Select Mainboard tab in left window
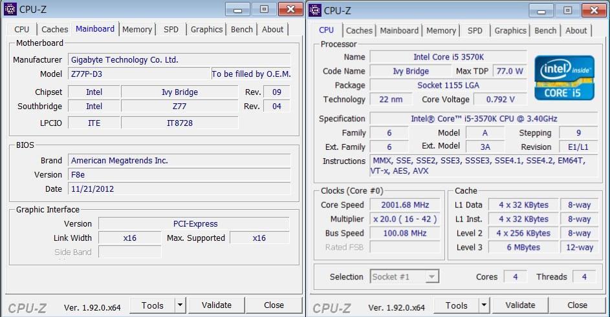The height and width of the screenshot is (317, 610). pyautogui.click(x=95, y=29)
